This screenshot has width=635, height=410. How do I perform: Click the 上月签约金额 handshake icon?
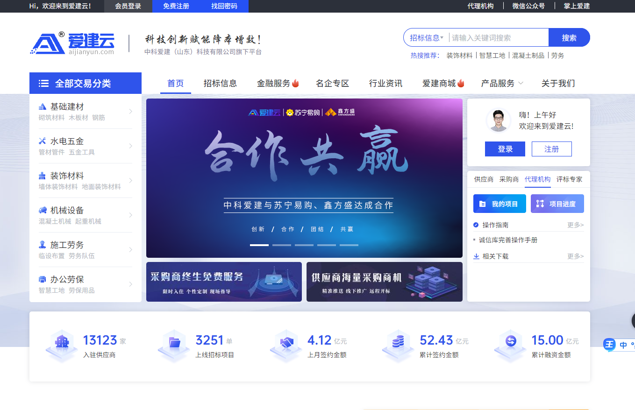click(x=286, y=346)
